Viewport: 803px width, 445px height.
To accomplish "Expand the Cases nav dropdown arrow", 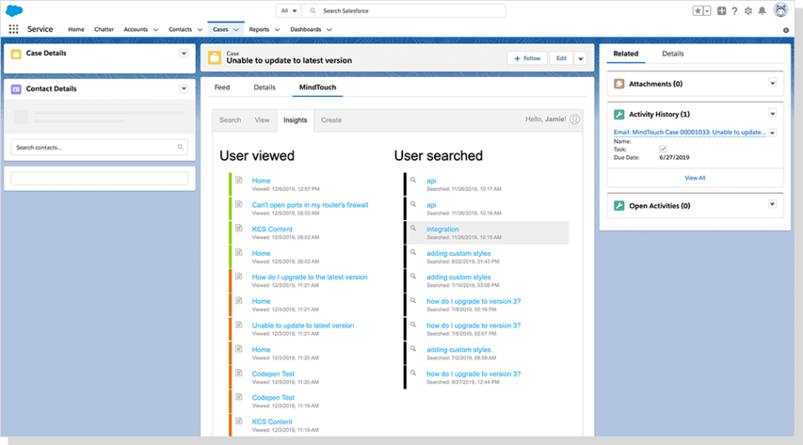I will 236,30.
